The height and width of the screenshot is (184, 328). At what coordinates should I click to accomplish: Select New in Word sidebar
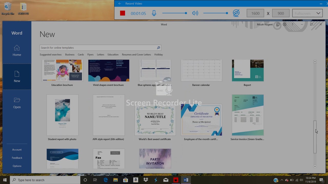coord(17,77)
